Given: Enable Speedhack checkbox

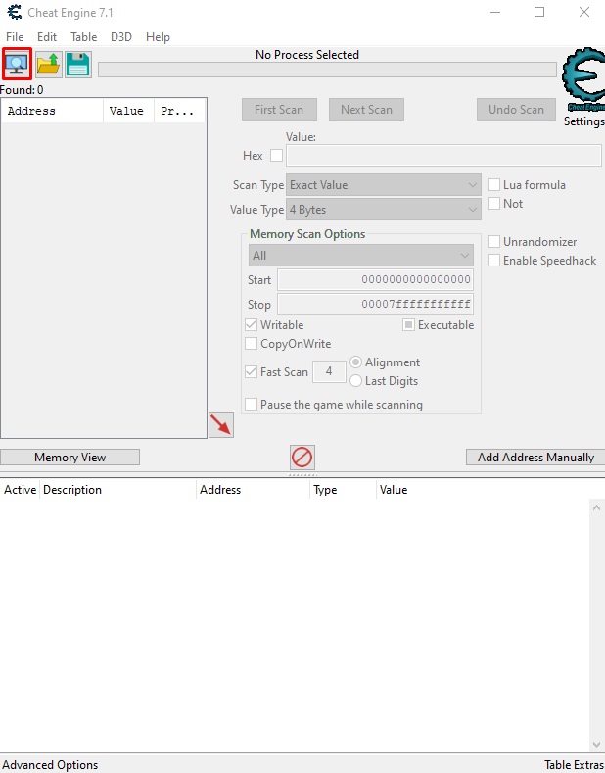Looking at the screenshot, I should pyautogui.click(x=494, y=261).
